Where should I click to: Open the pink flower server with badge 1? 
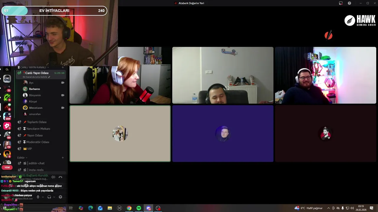coord(7,126)
